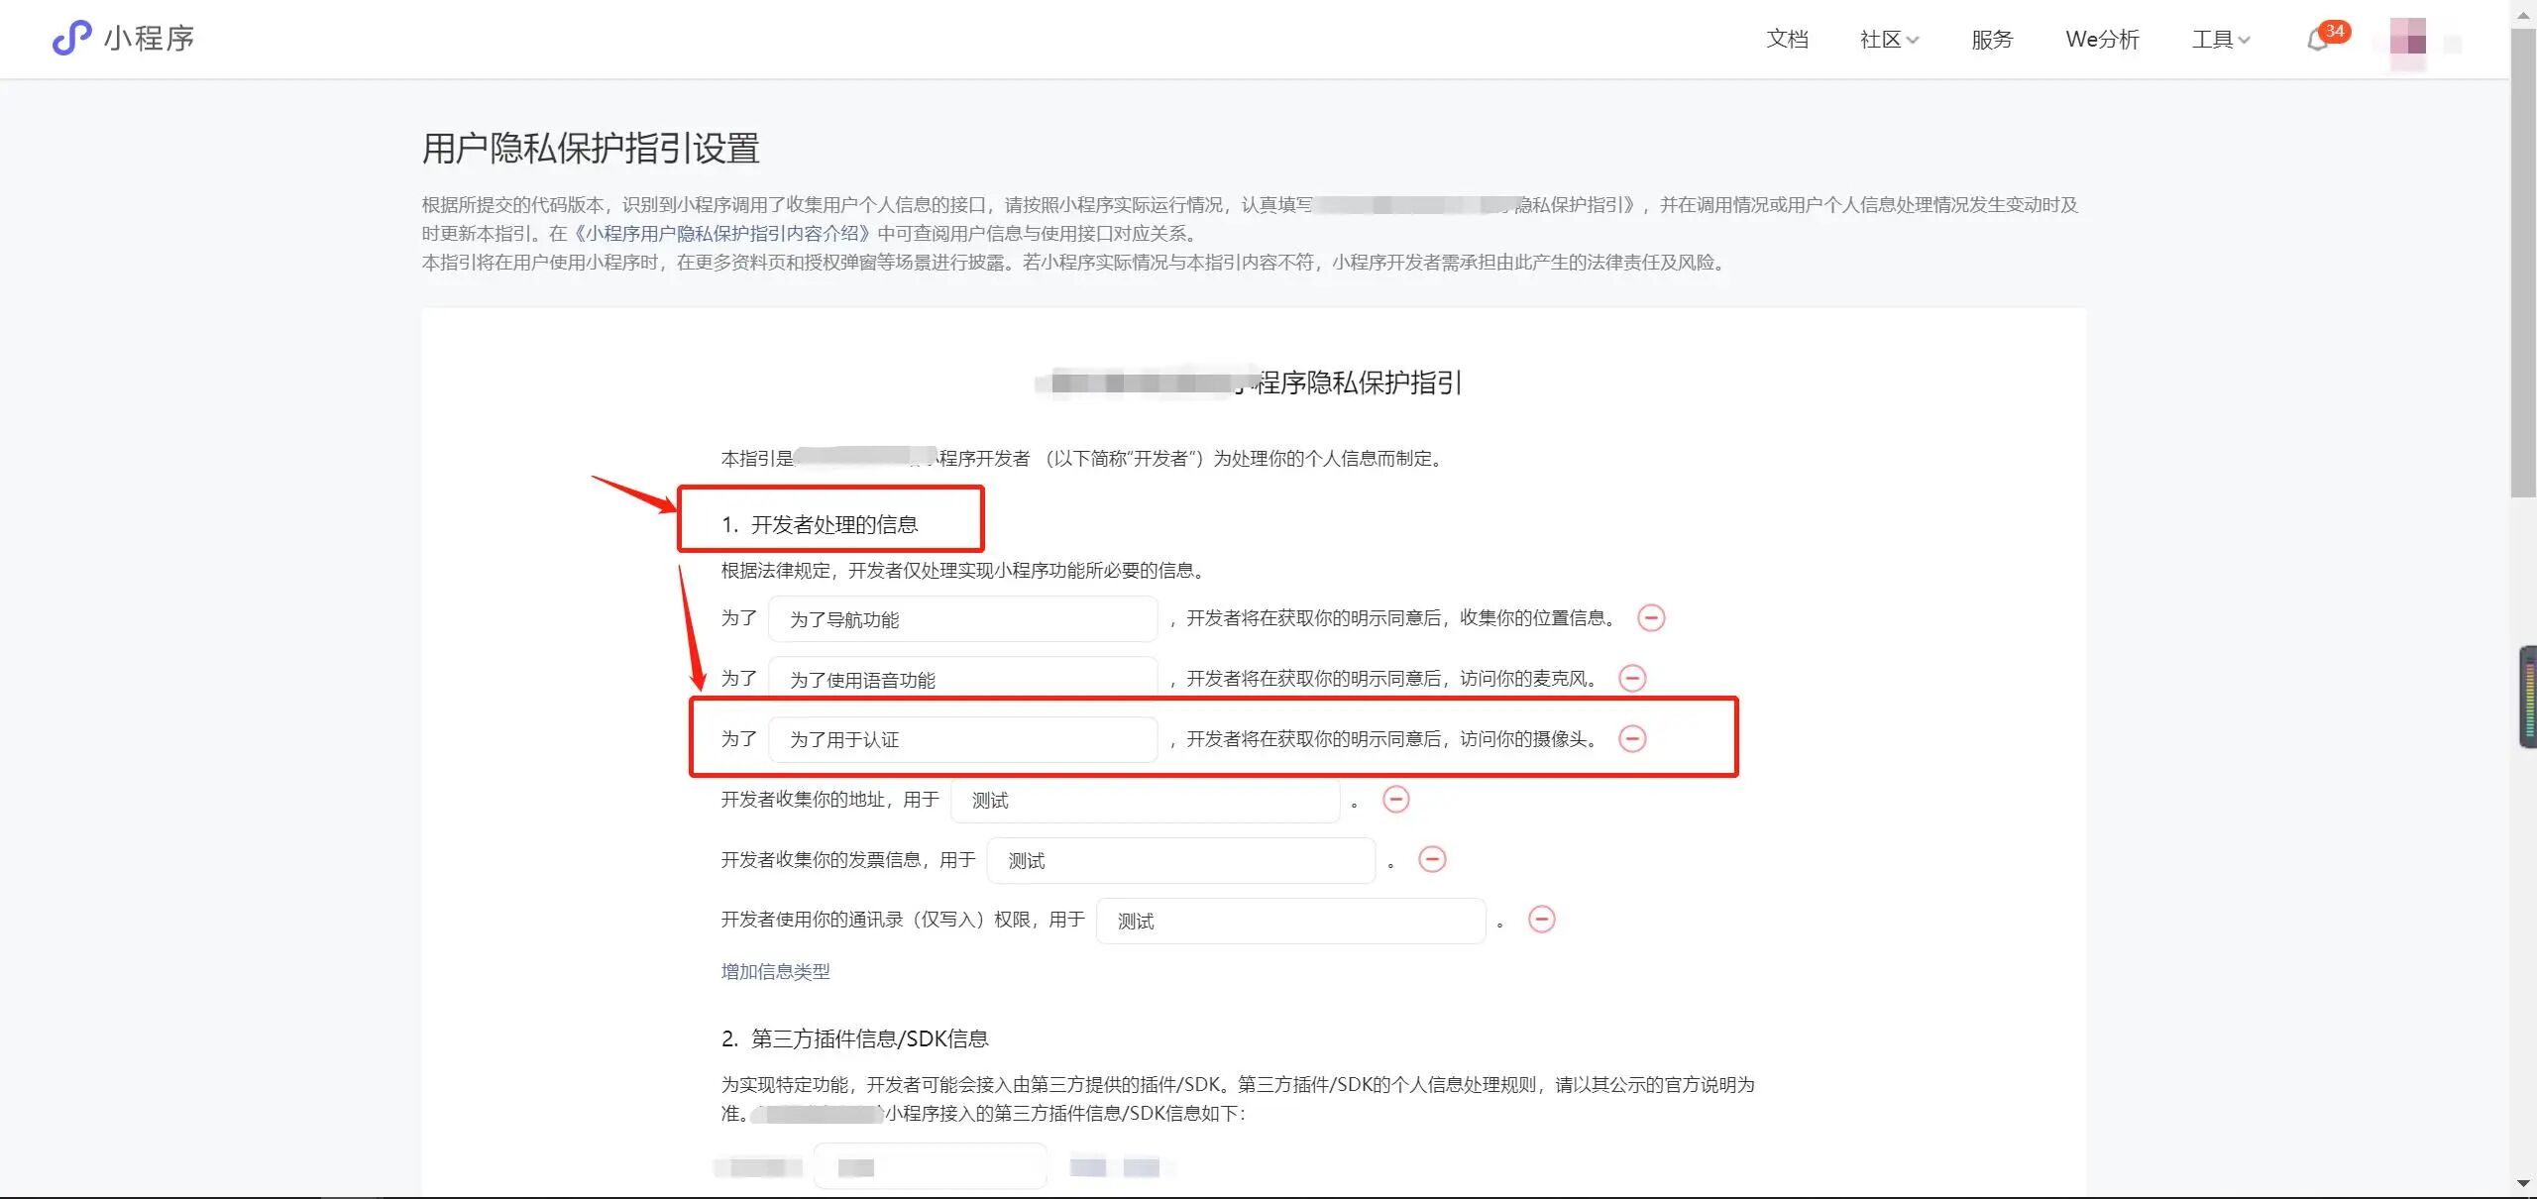The image size is (2537, 1199).
Task: Go to We分析 in the navigation
Action: pyautogui.click(x=2102, y=40)
